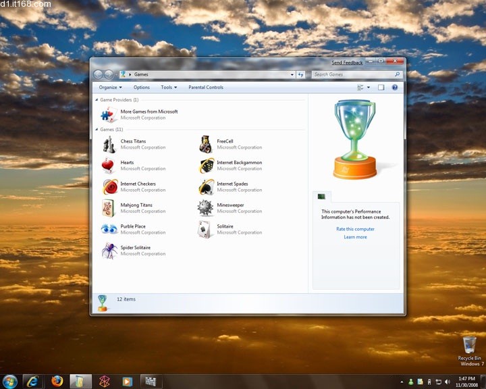
Task: Expand the Games breadcrumb arrow
Action: click(x=130, y=74)
